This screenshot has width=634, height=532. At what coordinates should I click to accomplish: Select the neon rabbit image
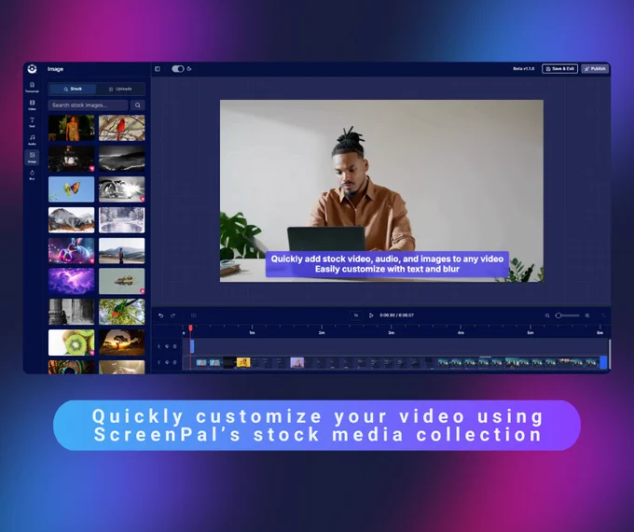click(71, 251)
